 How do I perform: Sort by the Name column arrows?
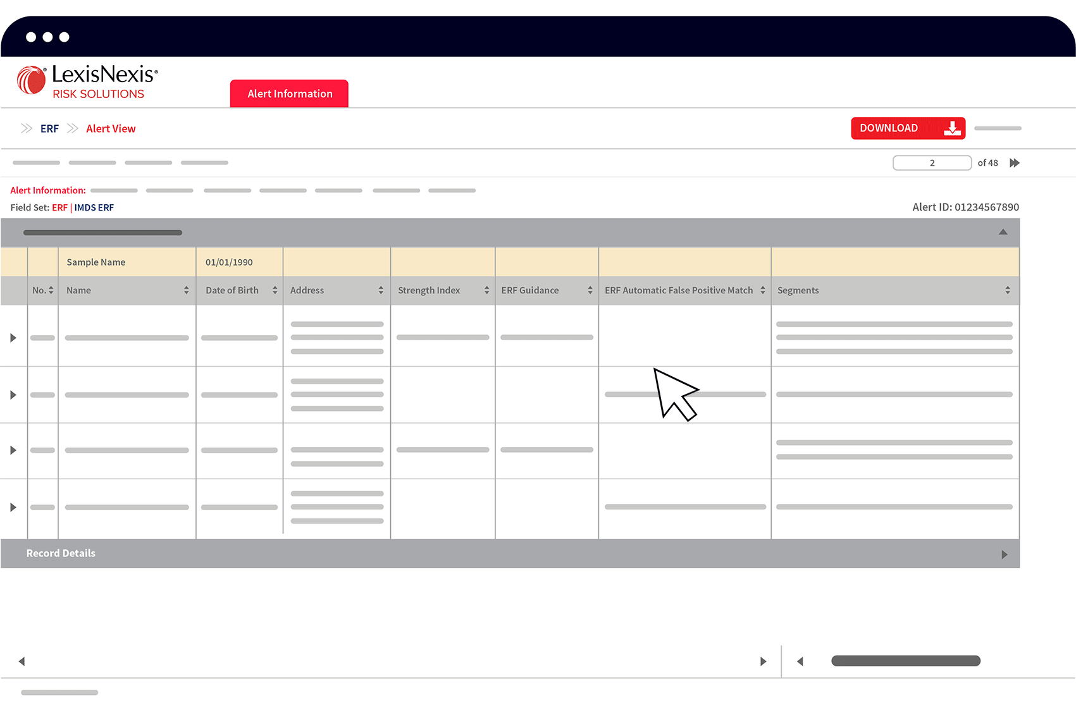(x=186, y=290)
